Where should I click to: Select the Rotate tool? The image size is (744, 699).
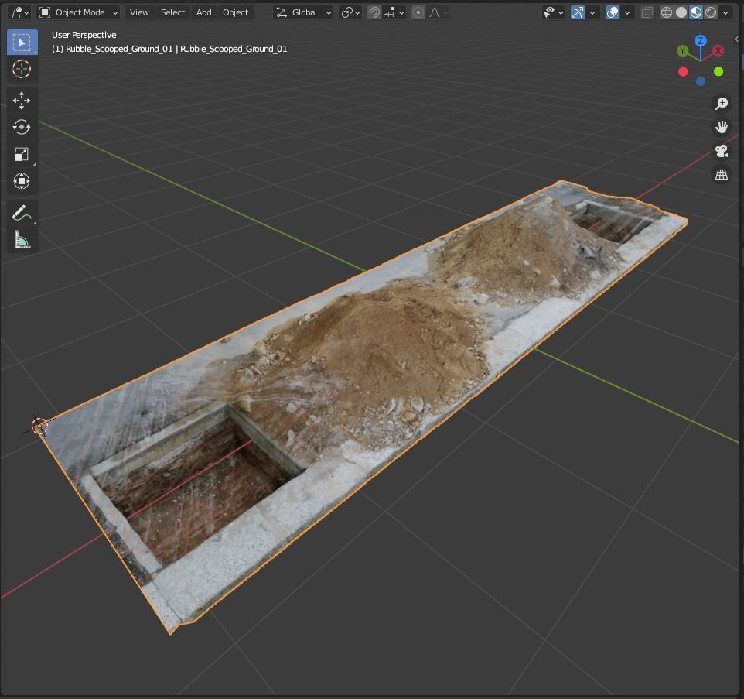point(22,127)
